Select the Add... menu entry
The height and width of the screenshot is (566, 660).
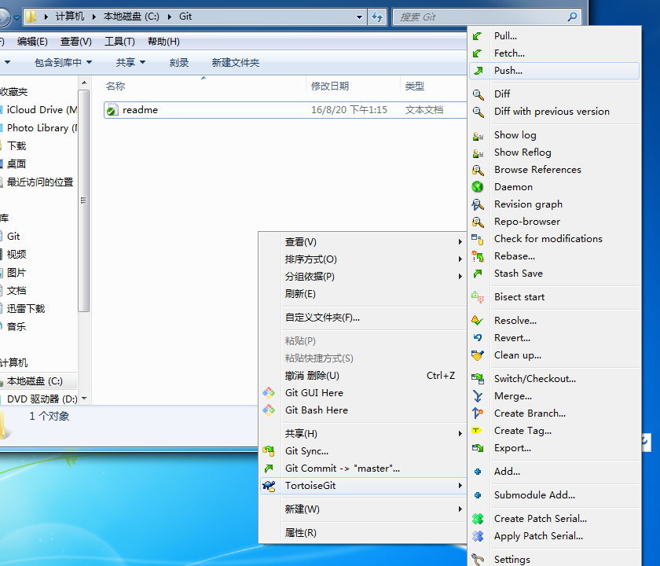click(x=555, y=472)
